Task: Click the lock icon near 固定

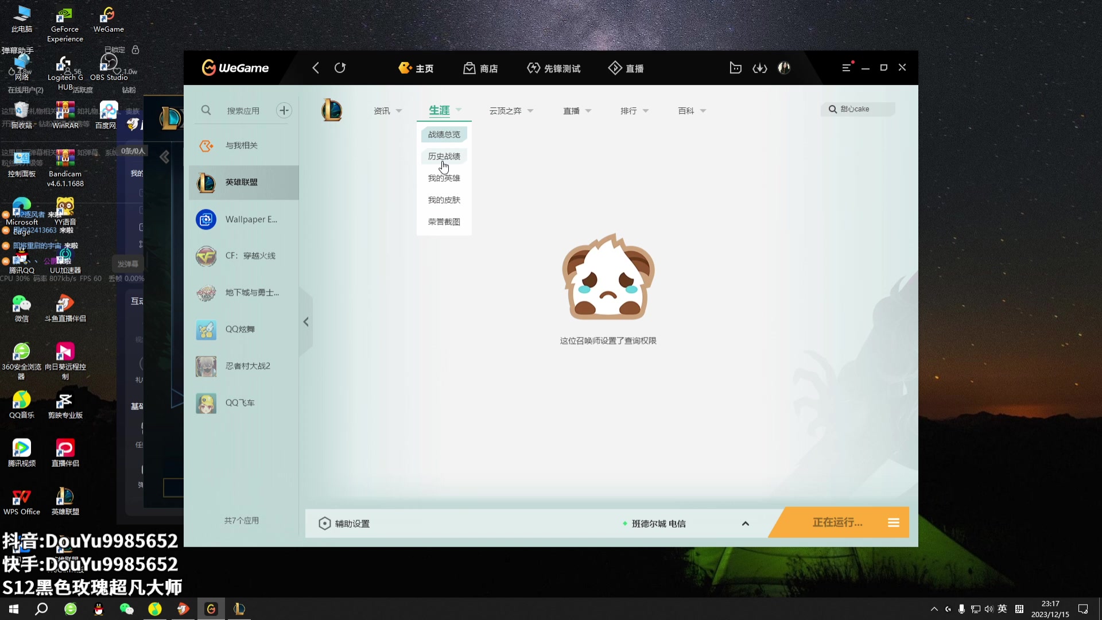Action: point(135,49)
